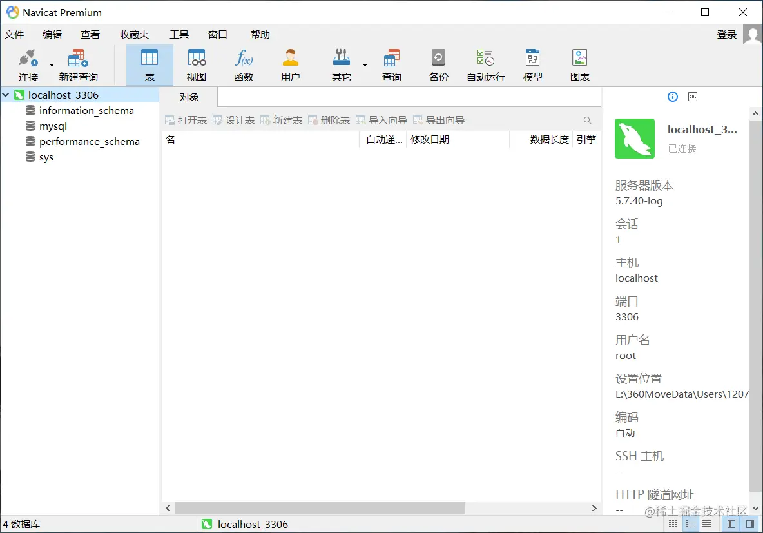Open the 文件 menu
This screenshot has width=763, height=533.
click(14, 35)
